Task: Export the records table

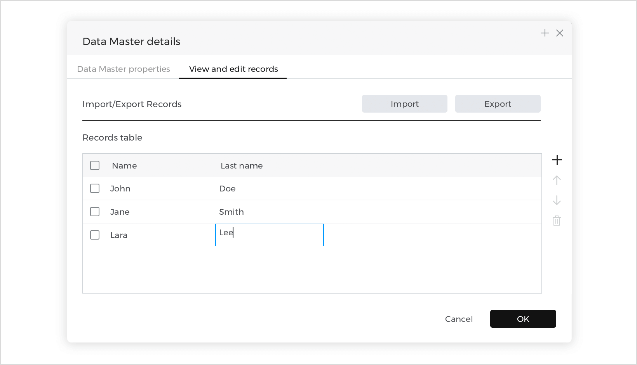Action: (498, 104)
